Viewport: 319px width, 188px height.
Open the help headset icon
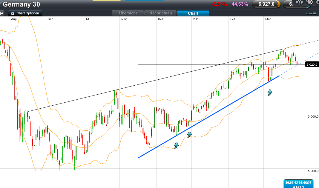click(300, 2)
